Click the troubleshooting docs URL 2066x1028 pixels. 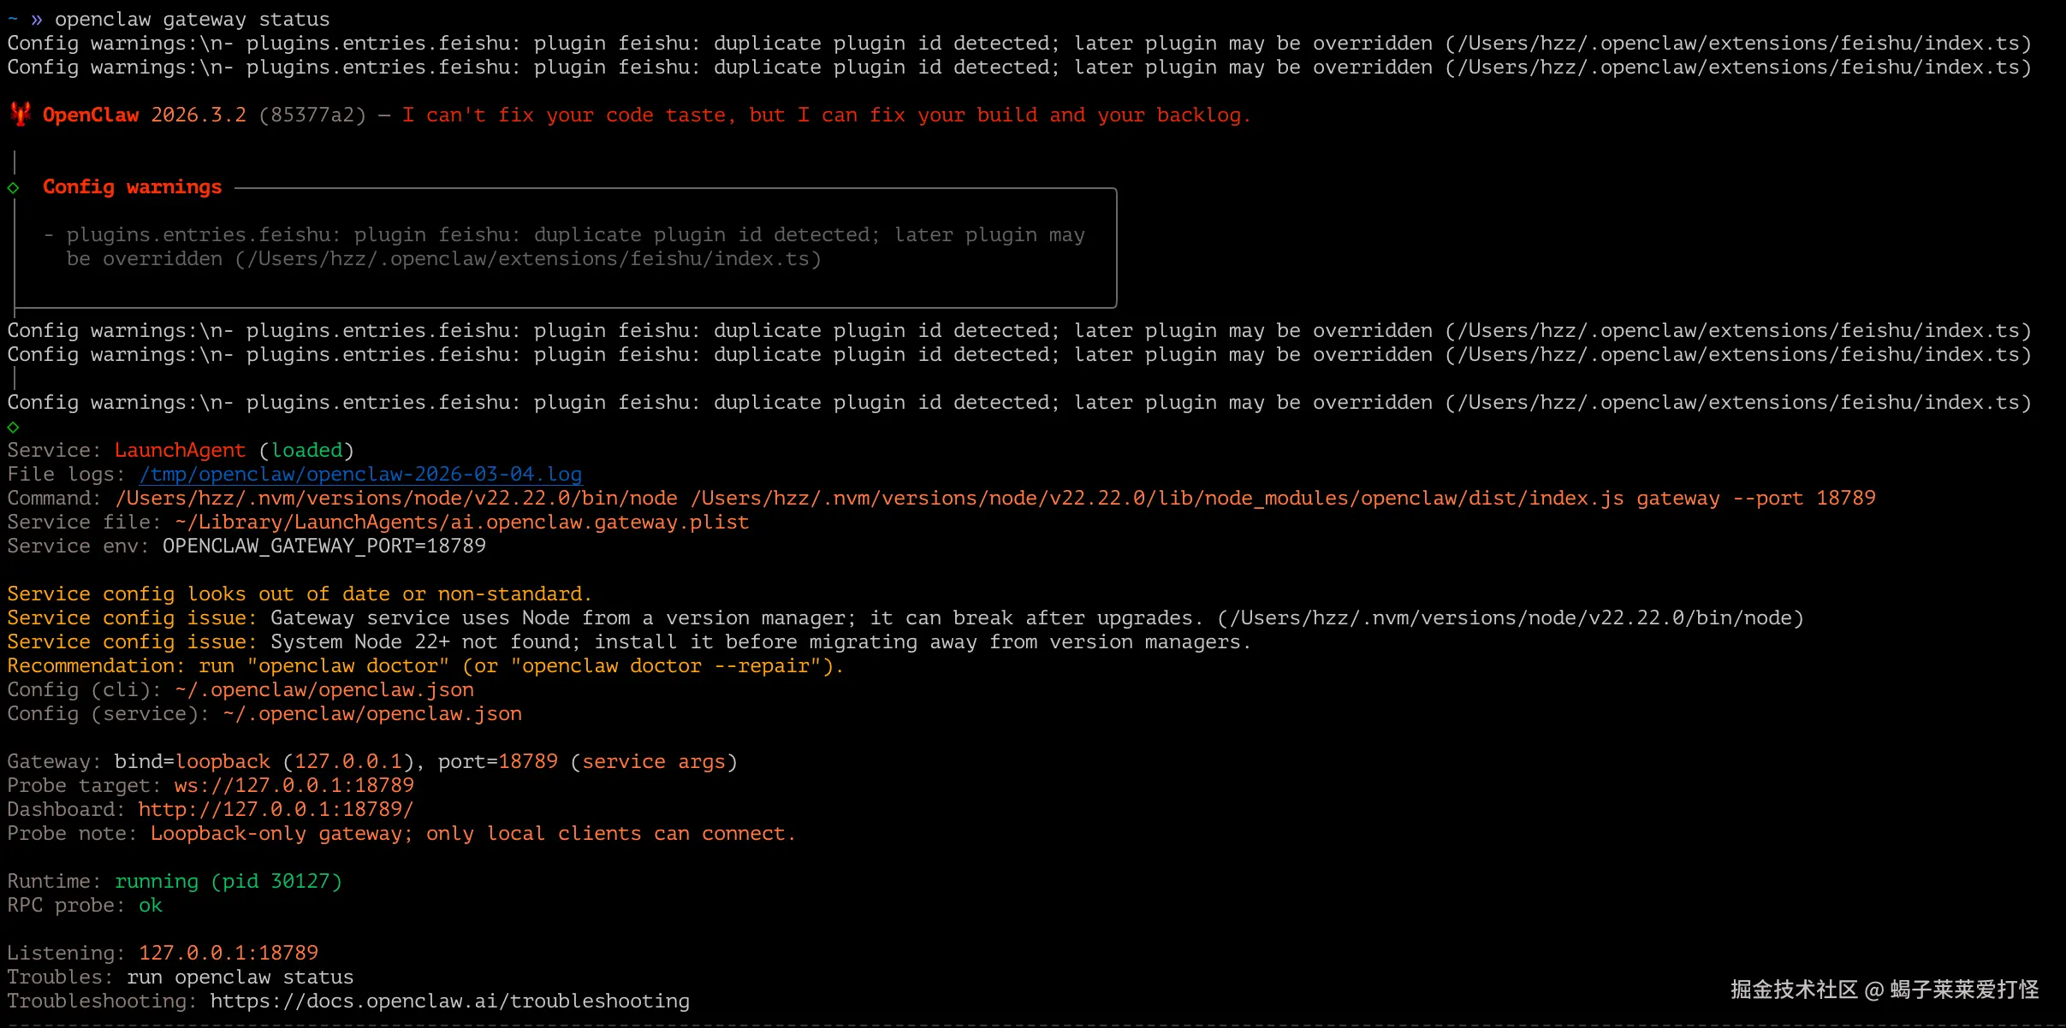449,1001
